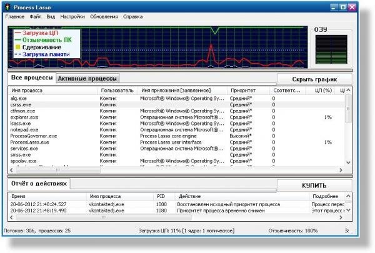
Task: Select the ProcessGovernor.exe process row
Action: 176,136
